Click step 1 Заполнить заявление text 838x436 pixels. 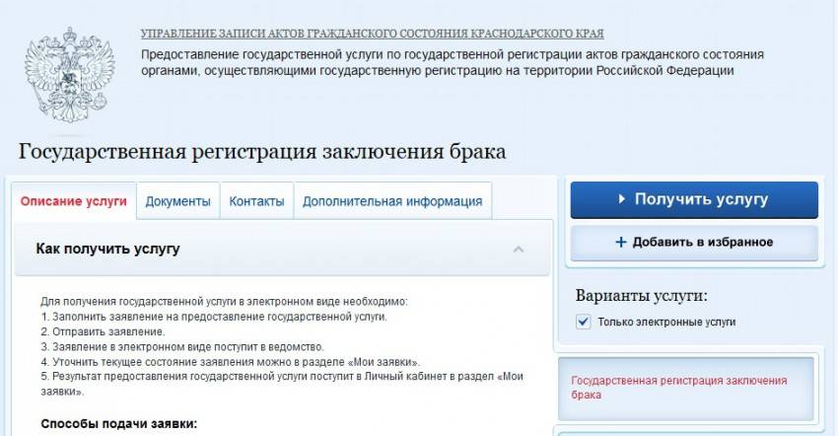click(214, 317)
